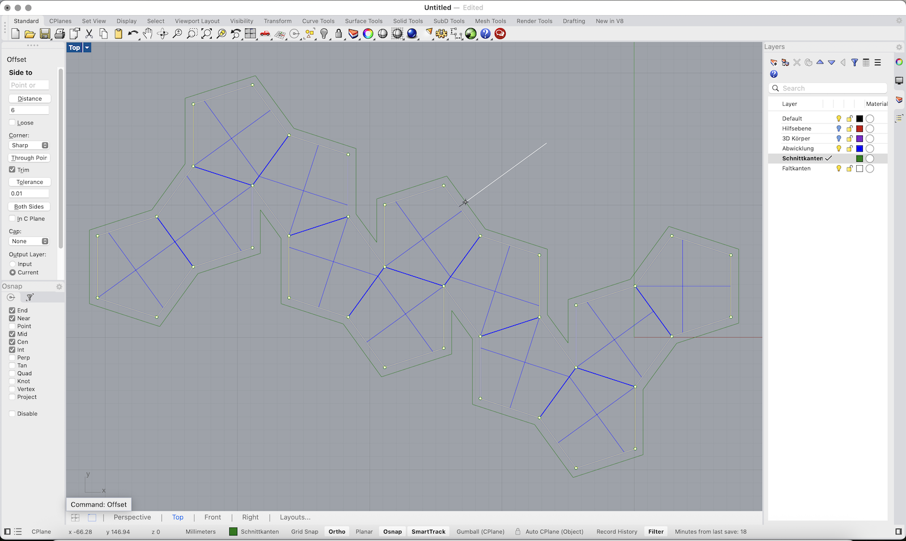Open Options via the gear icon
This screenshot has height=541, width=906.
(x=442, y=34)
